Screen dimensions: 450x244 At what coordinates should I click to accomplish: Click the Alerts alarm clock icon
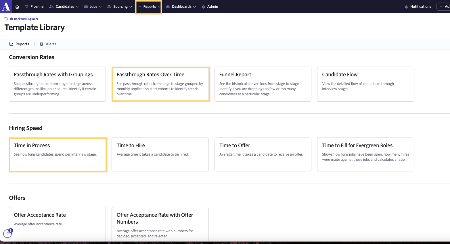click(42, 44)
